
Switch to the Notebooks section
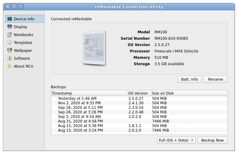pos(25,35)
